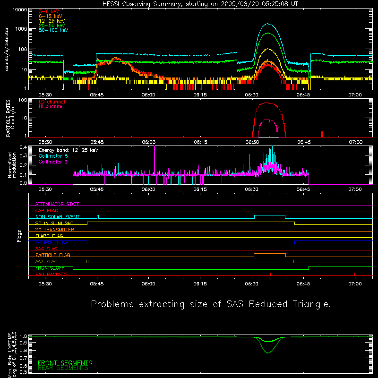
Task: Click the '25-50 keV' legend label
Action: click(x=52, y=26)
